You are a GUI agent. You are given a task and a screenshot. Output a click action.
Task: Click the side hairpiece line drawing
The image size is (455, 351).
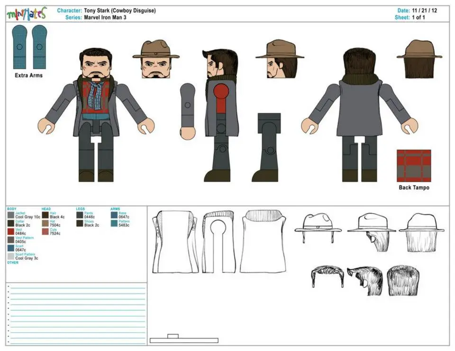click(365, 281)
